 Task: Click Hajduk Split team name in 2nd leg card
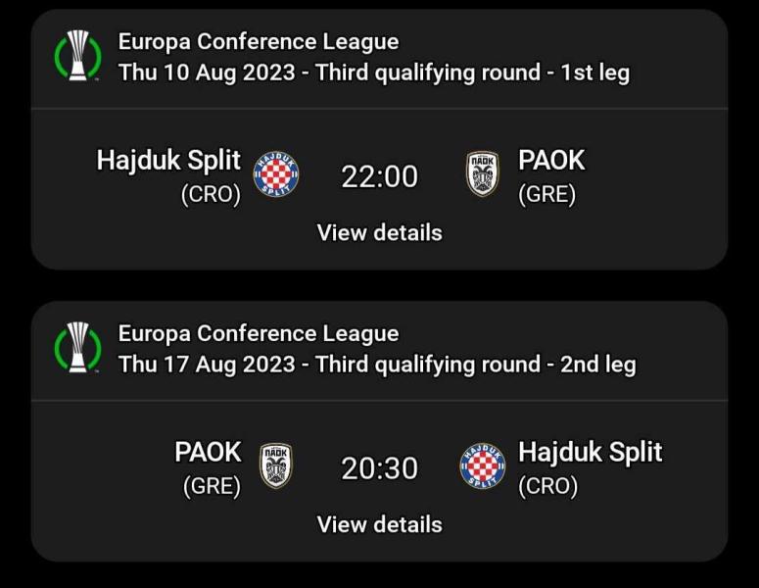pyautogui.click(x=590, y=452)
